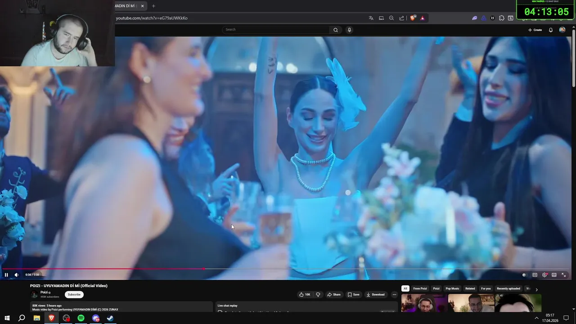Select the From Poizi filter chip

(x=420, y=288)
